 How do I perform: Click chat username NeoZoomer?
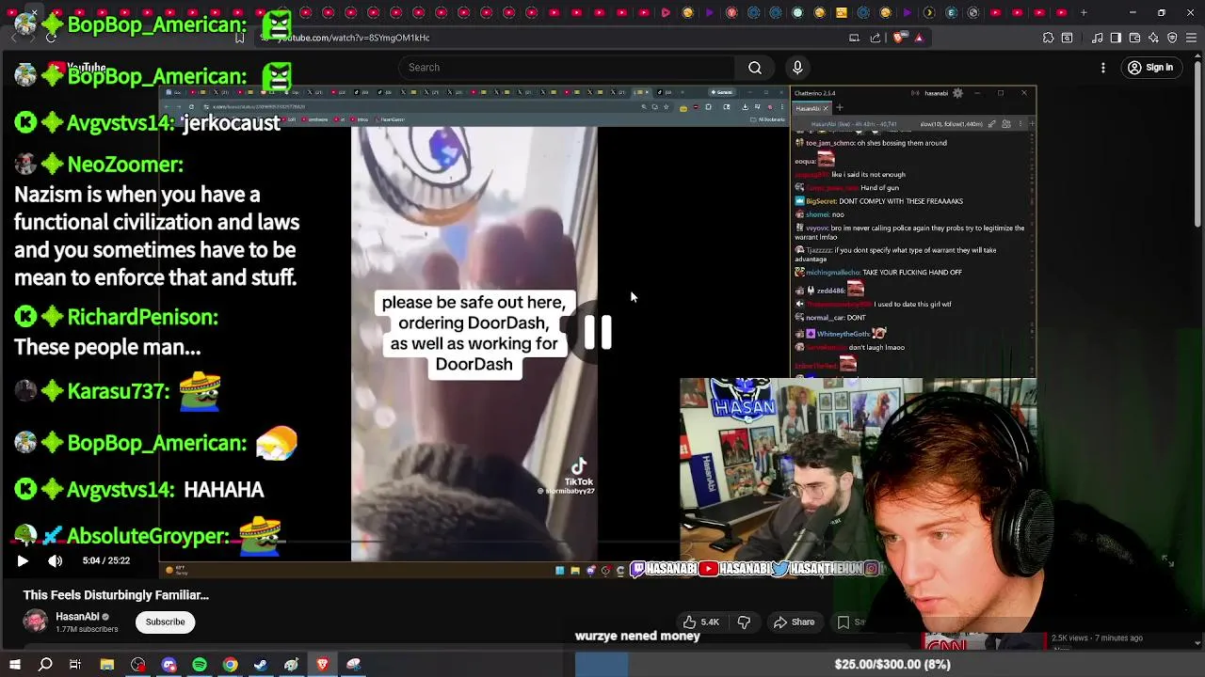[x=124, y=165]
